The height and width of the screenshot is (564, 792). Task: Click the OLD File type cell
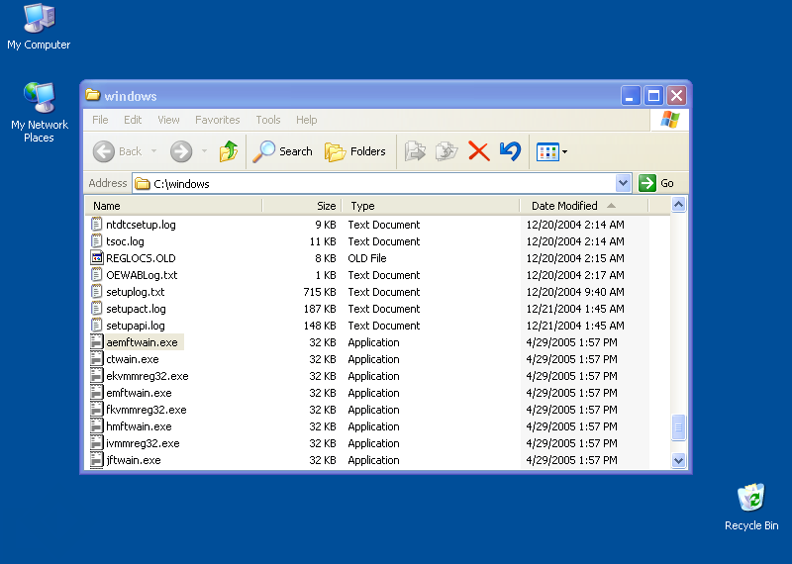tap(367, 258)
